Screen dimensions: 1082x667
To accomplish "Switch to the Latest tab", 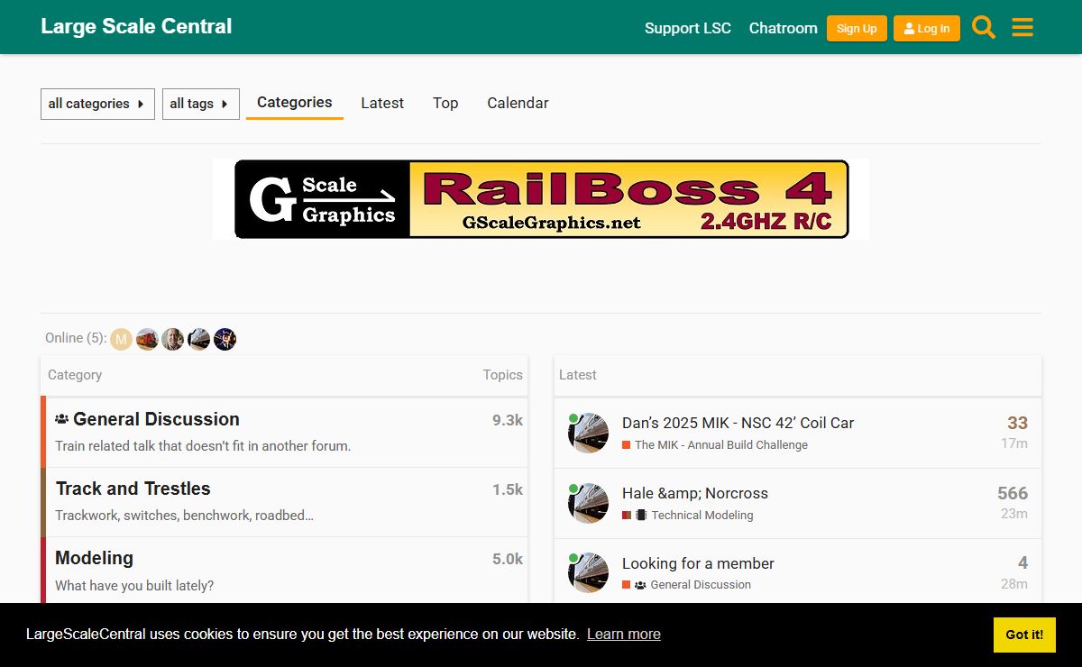I will 382,103.
